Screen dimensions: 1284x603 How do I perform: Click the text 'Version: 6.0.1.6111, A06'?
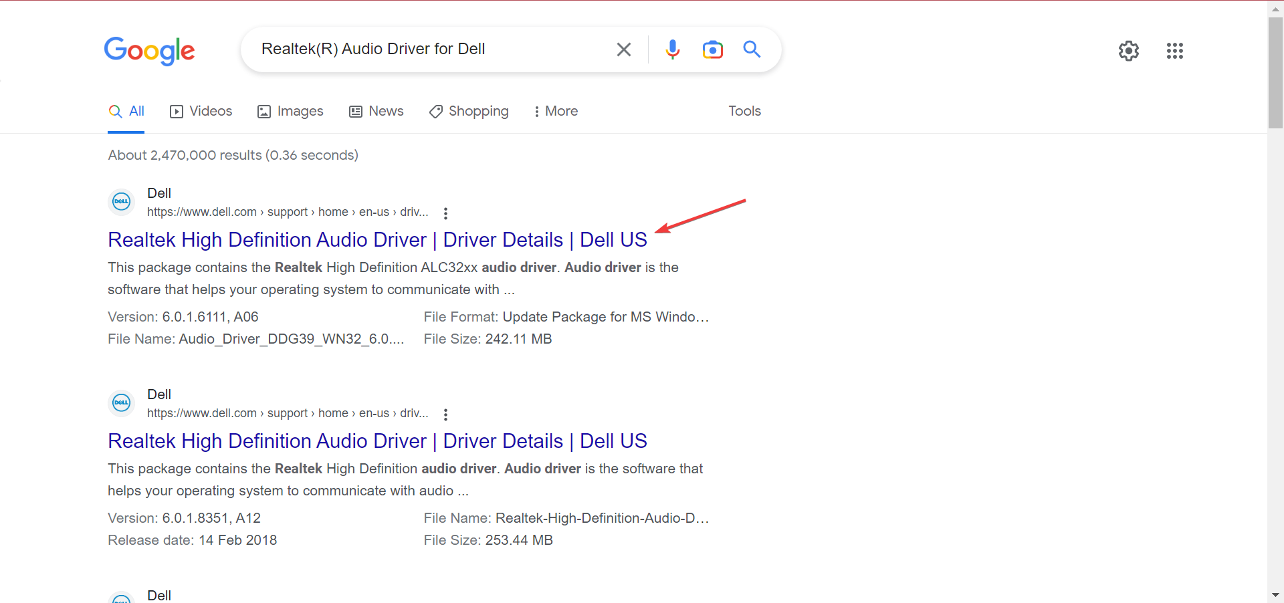(x=183, y=317)
